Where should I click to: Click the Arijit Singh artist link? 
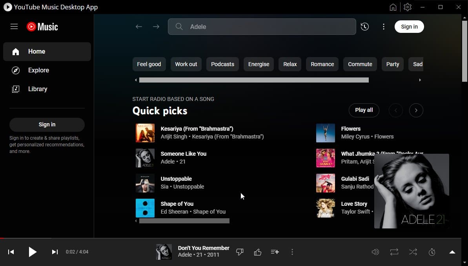(x=174, y=137)
